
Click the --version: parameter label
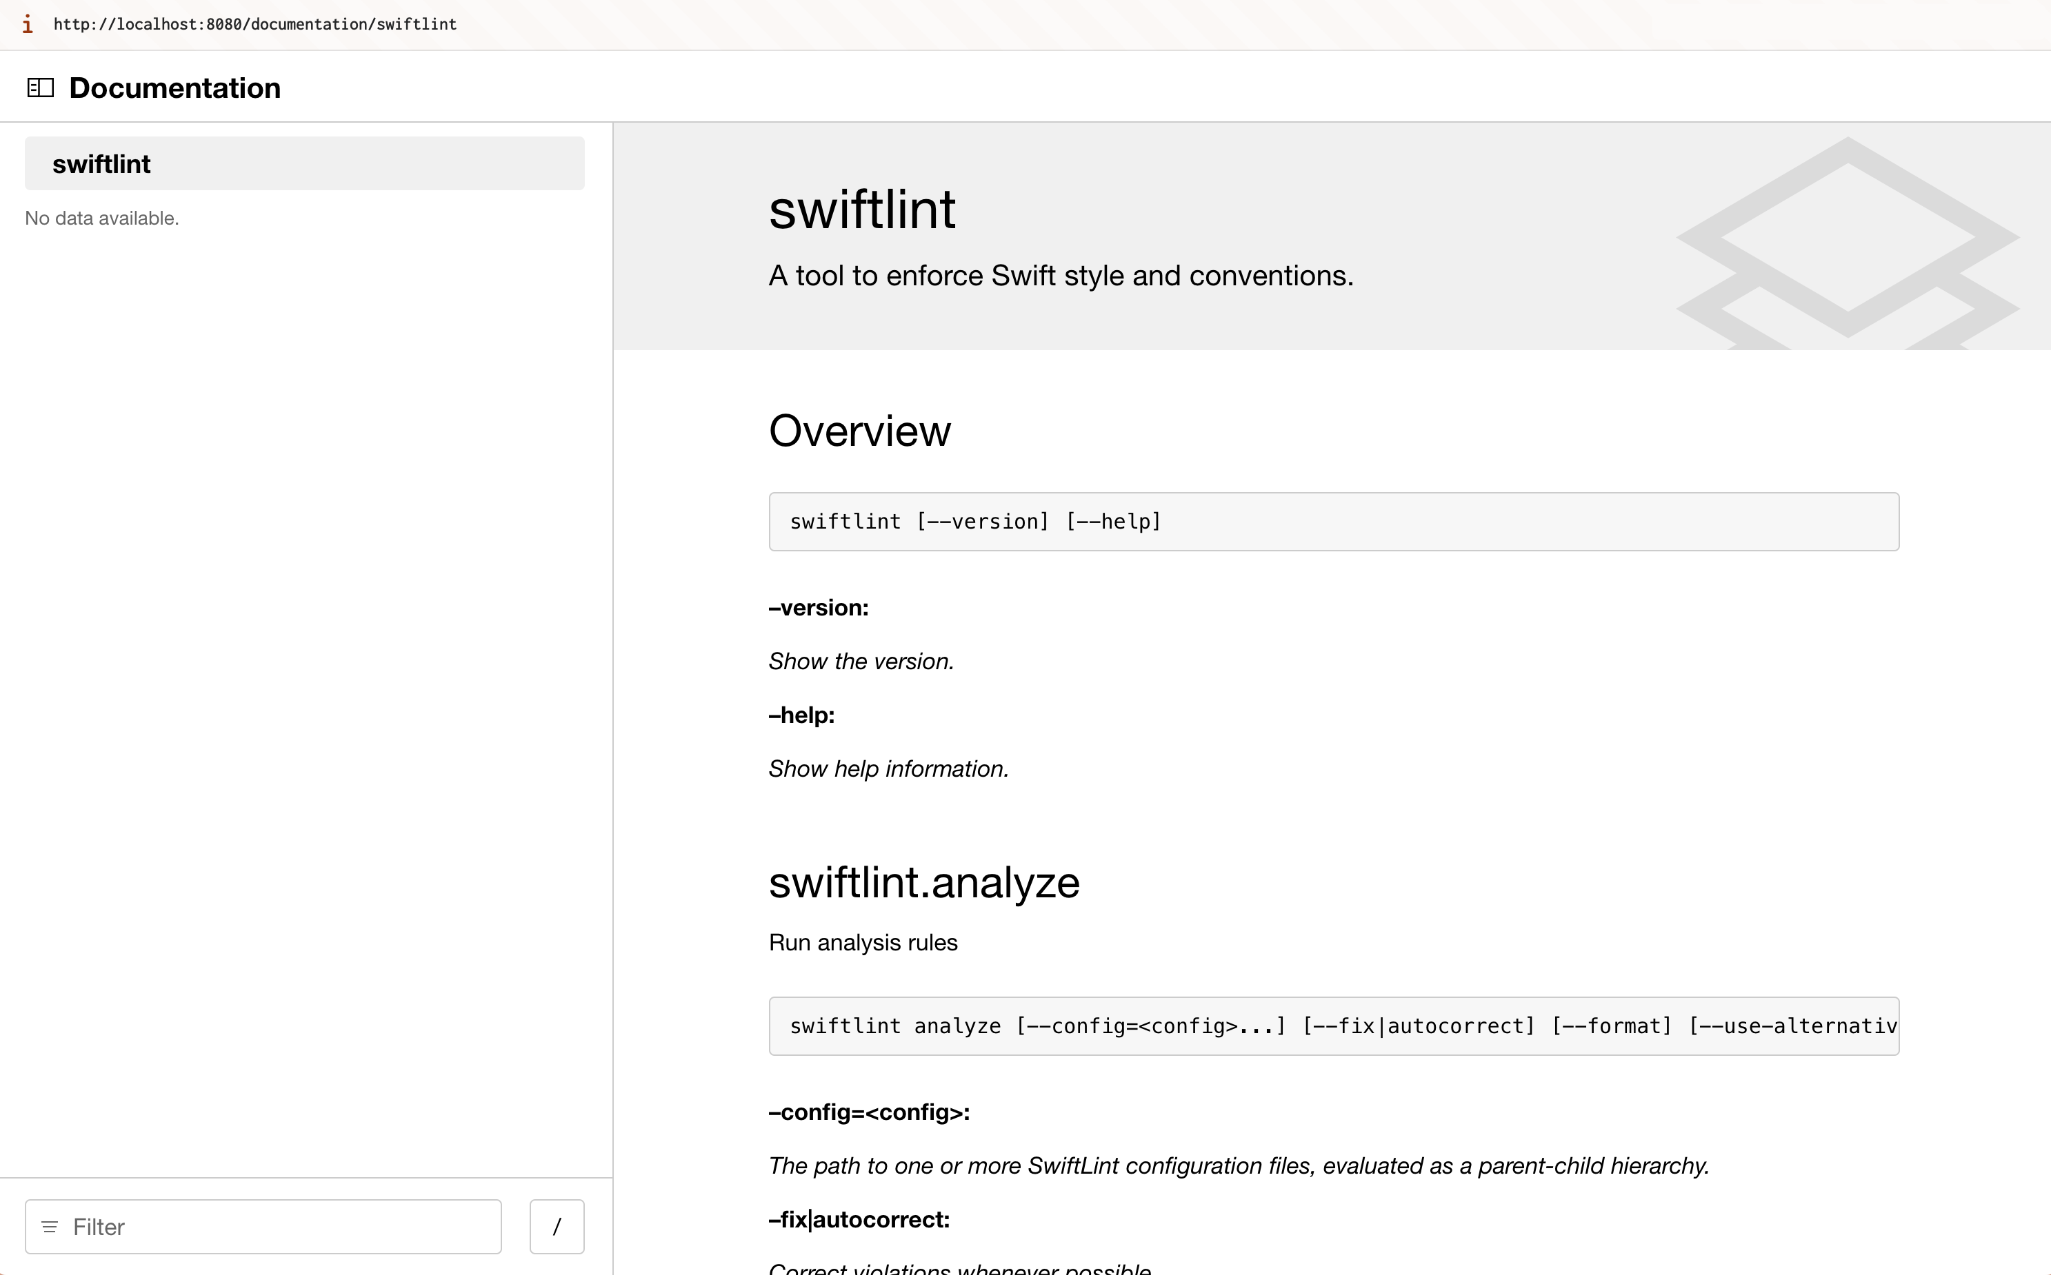click(x=817, y=607)
